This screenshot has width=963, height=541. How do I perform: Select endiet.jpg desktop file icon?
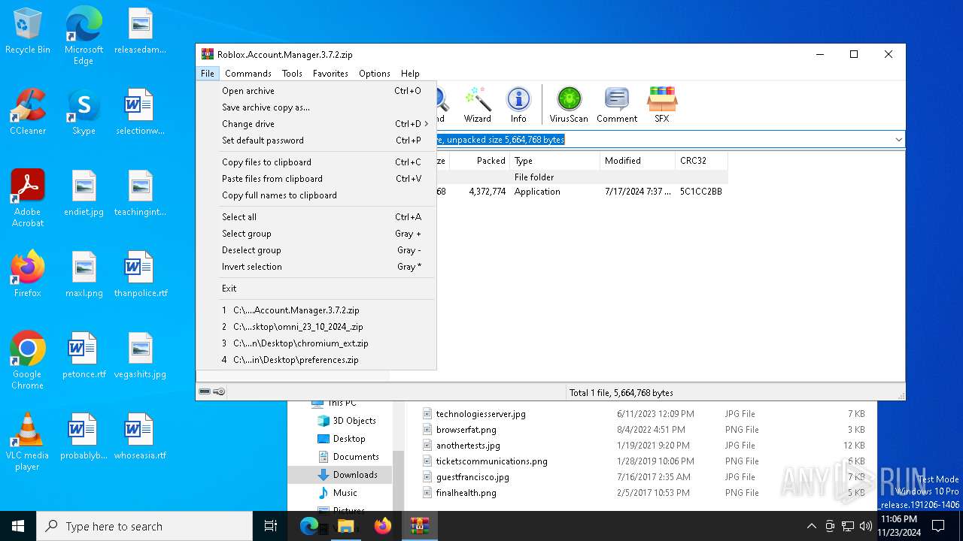tap(84, 192)
